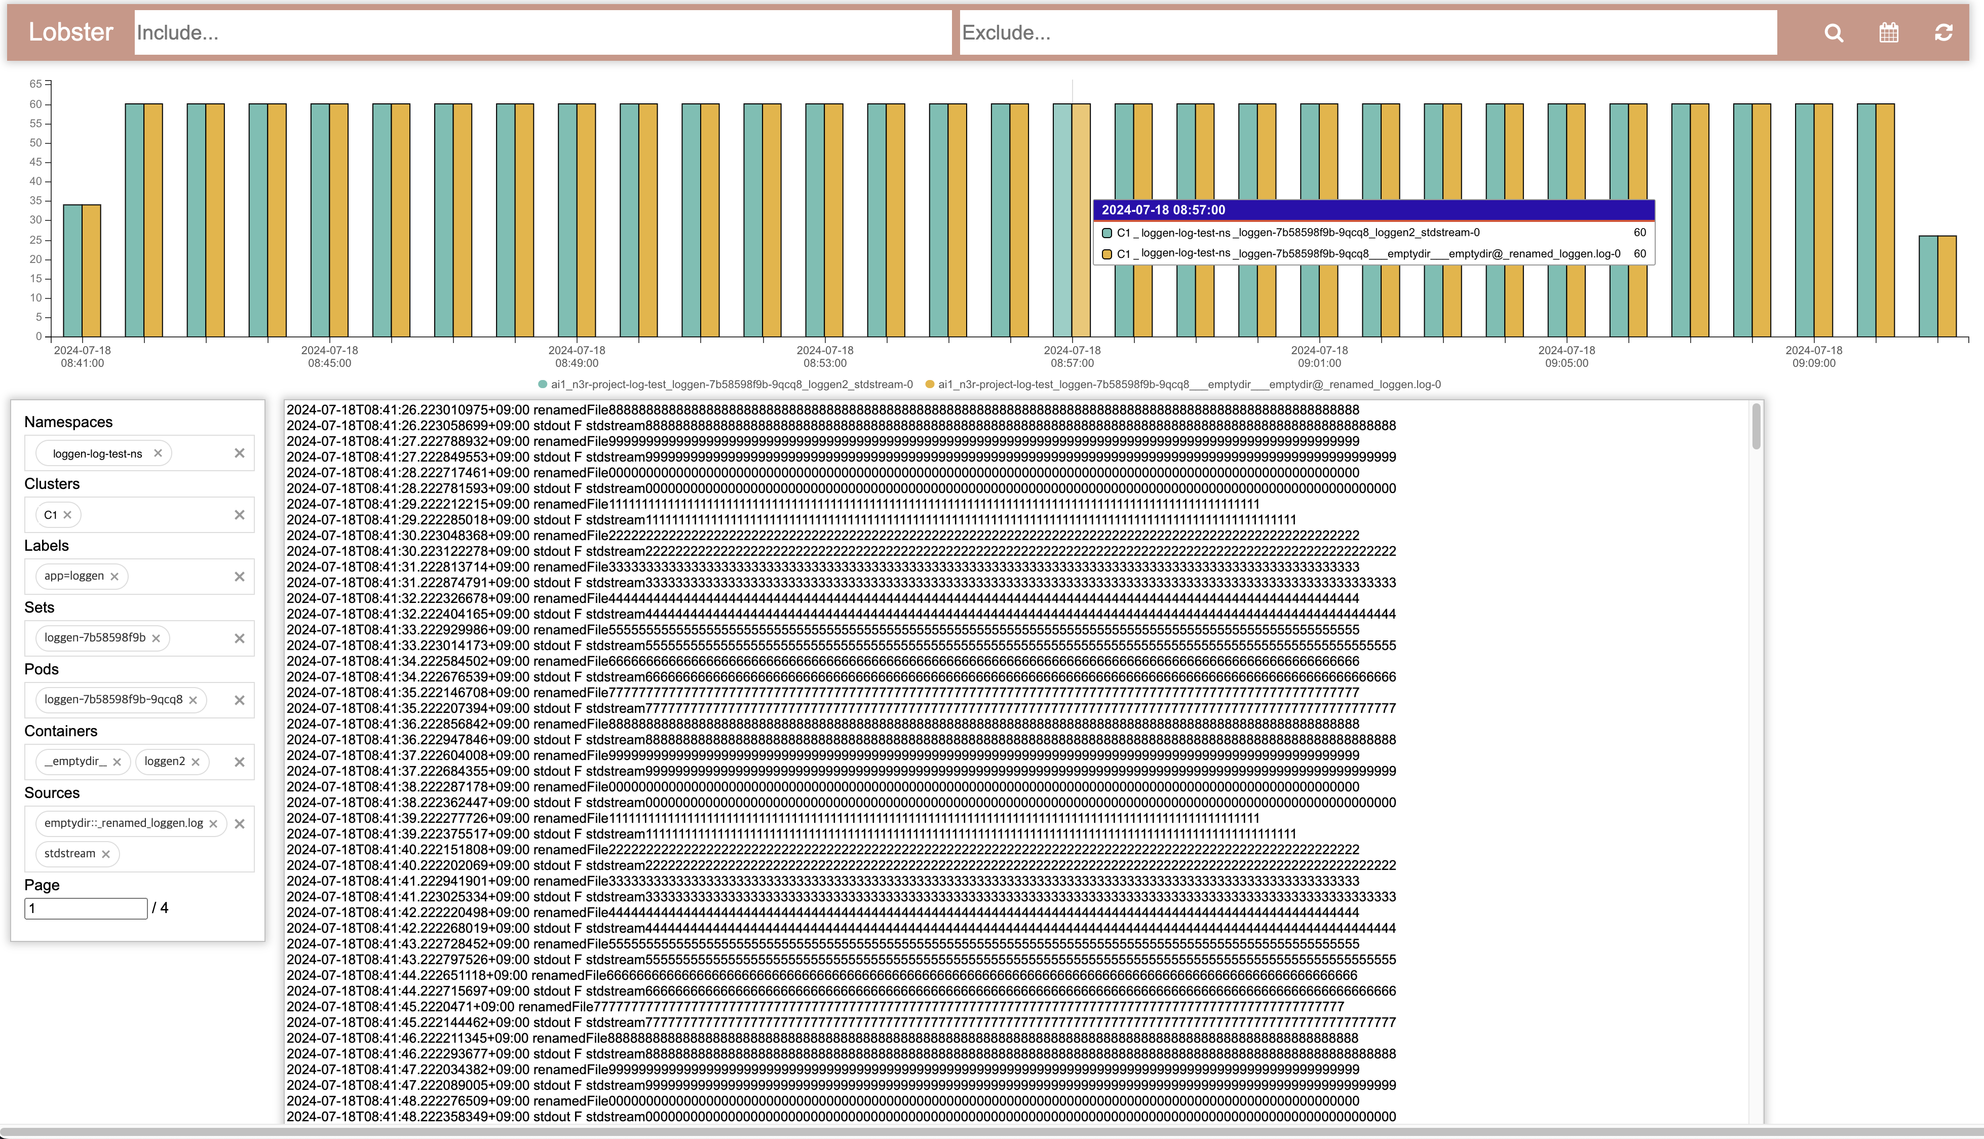Click the log panel vertical scrollbar thumb
Viewport: 1984px width, 1139px height.
(1757, 426)
